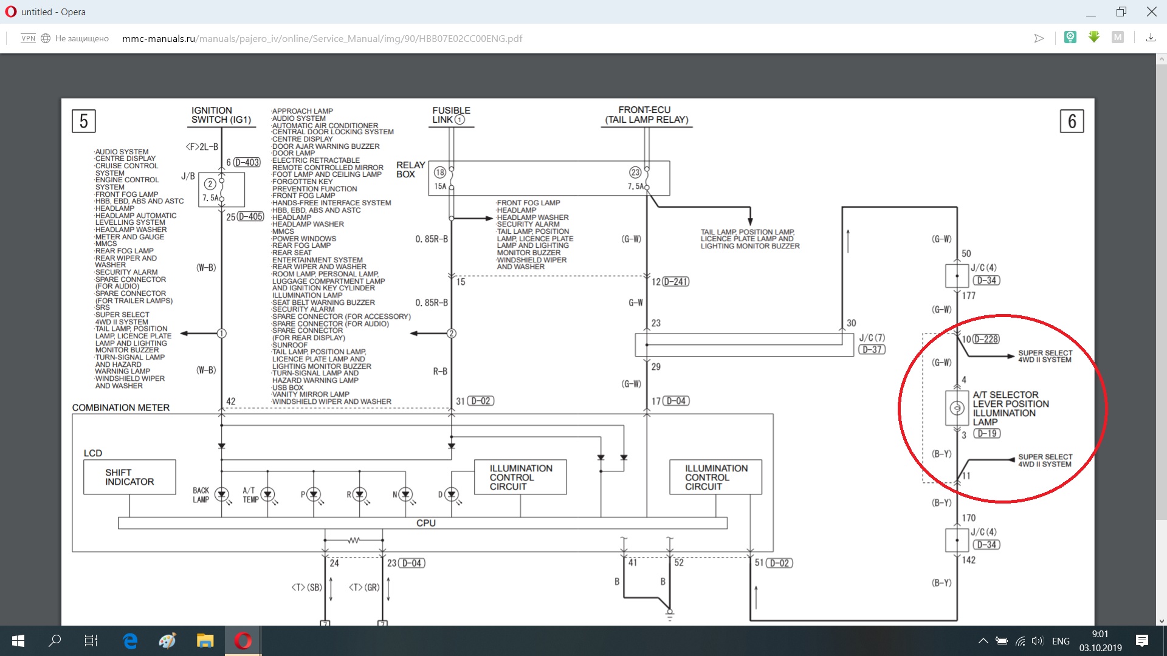Image resolution: width=1167 pixels, height=656 pixels.
Task: Open the Wi-Fi network flyout
Action: pos(1021,641)
